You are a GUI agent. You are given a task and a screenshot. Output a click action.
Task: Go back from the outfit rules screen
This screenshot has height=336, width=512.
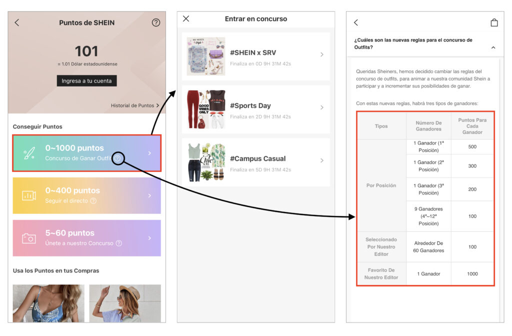pyautogui.click(x=356, y=22)
